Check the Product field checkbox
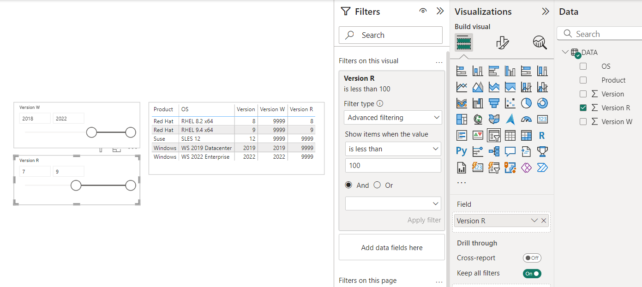The height and width of the screenshot is (287, 642). click(583, 80)
